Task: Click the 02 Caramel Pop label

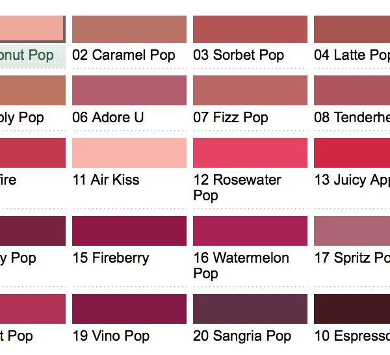Action: tap(124, 55)
